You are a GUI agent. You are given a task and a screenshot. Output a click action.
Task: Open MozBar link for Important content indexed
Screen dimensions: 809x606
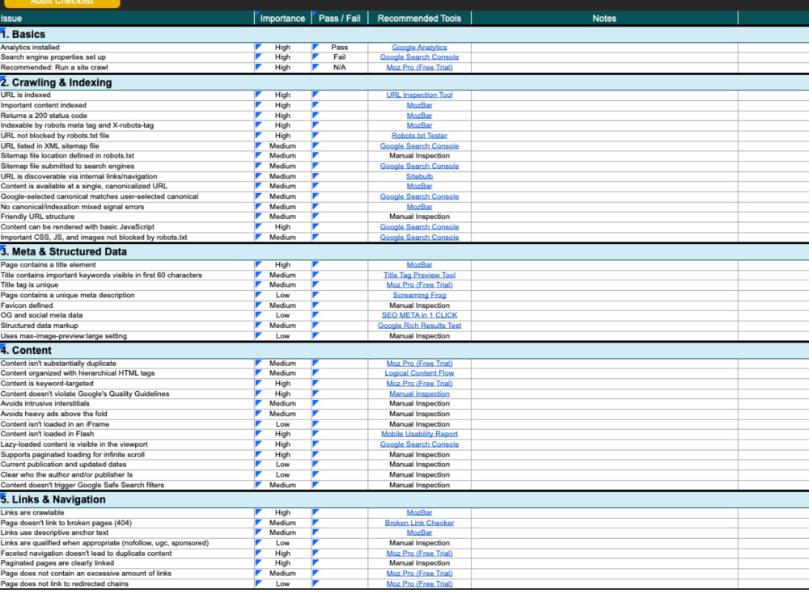[419, 105]
